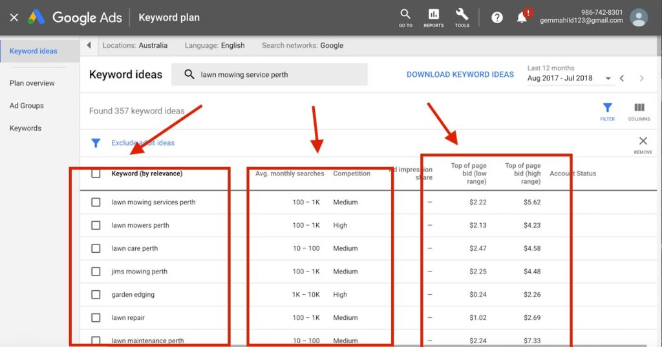Click Download Keyword Ideas

(460, 75)
